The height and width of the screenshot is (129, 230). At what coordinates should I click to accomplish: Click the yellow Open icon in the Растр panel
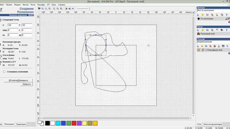(203, 30)
